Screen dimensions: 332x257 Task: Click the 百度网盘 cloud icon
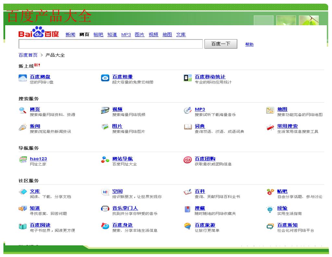point(23,78)
